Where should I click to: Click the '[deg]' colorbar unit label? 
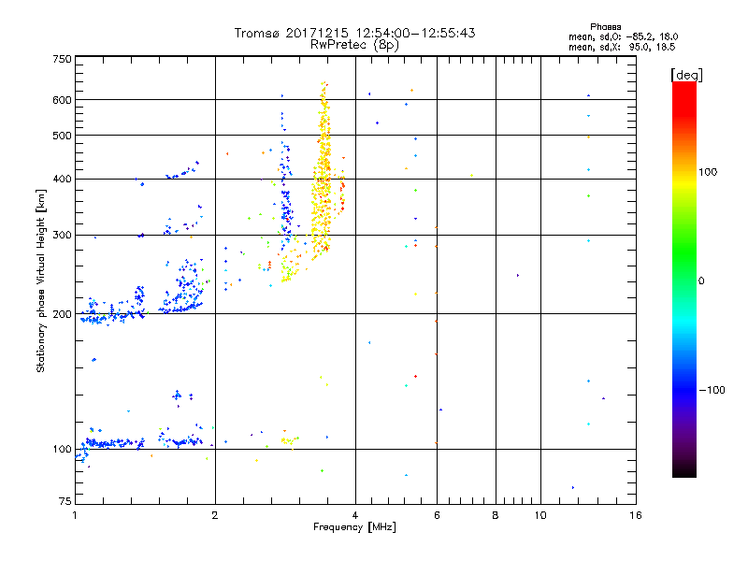686,75
